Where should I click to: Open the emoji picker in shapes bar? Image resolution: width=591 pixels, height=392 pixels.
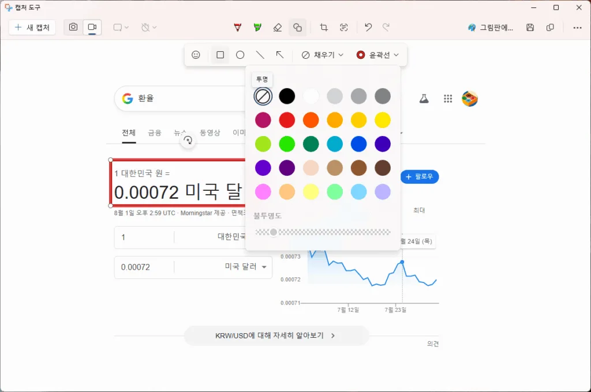pos(196,55)
